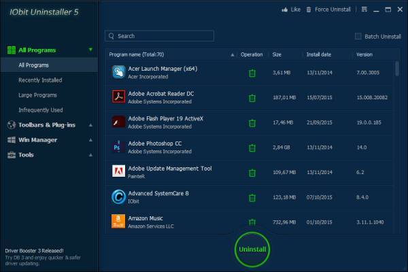The image size is (408, 272).
Task: Click the Adobe Flash Player app icon
Action: pyautogui.click(x=118, y=122)
